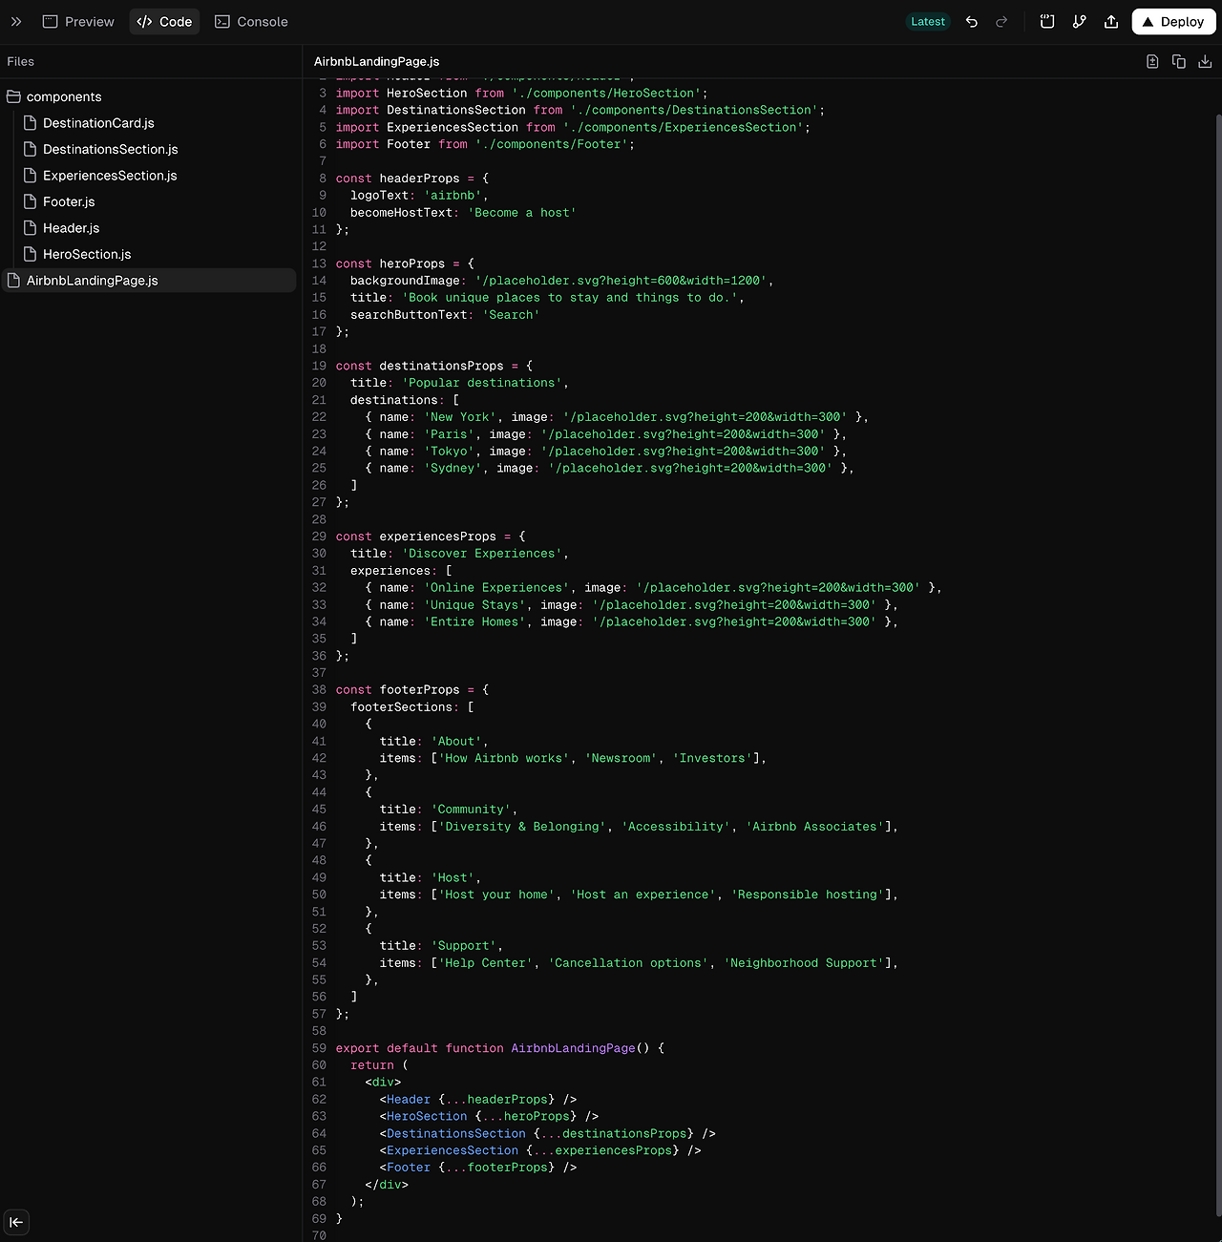Open the Deploy dropdown button
The image size is (1222, 1242).
pyautogui.click(x=1173, y=21)
